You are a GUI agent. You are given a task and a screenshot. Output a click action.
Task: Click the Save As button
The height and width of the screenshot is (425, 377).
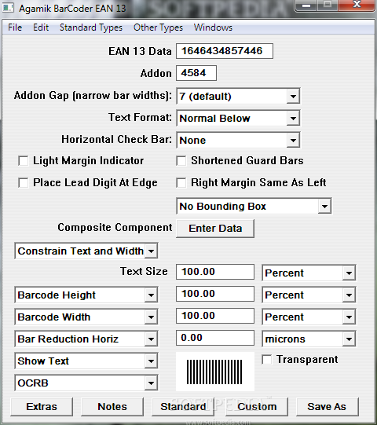pos(328,407)
